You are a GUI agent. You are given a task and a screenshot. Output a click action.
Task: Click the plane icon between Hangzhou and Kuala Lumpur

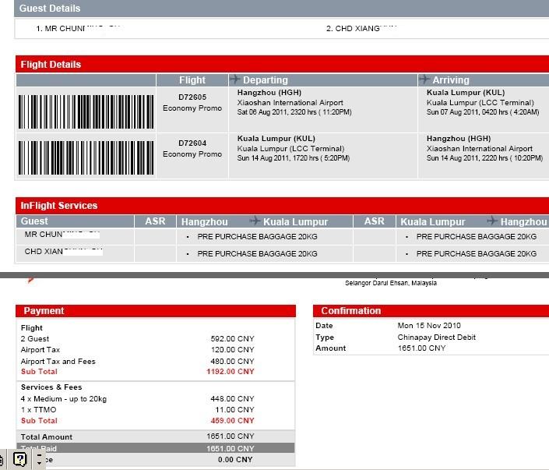tap(255, 221)
